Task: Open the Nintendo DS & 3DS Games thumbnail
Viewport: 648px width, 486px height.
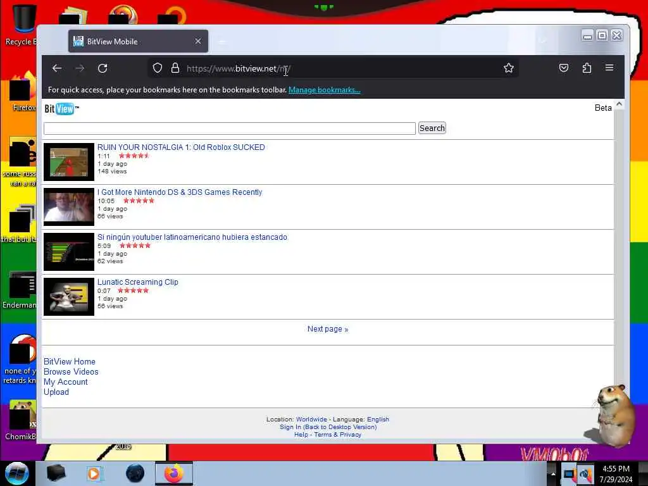Action: tap(69, 207)
